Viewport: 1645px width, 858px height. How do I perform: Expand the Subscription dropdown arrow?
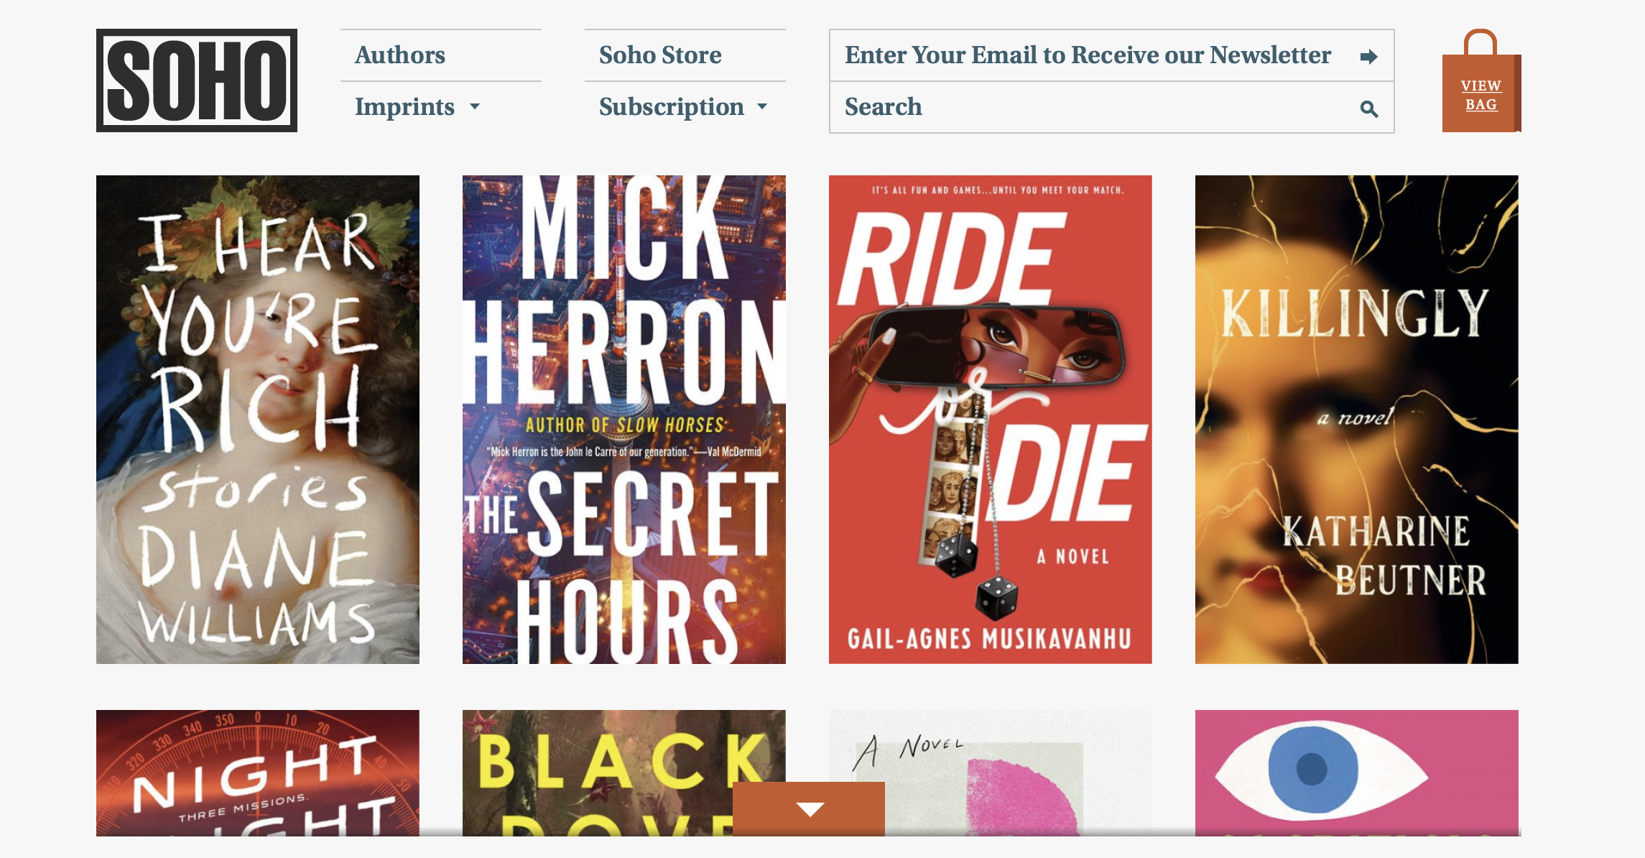pyautogui.click(x=762, y=107)
